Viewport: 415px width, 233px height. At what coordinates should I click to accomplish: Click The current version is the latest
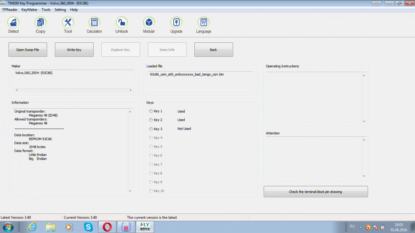(152, 217)
